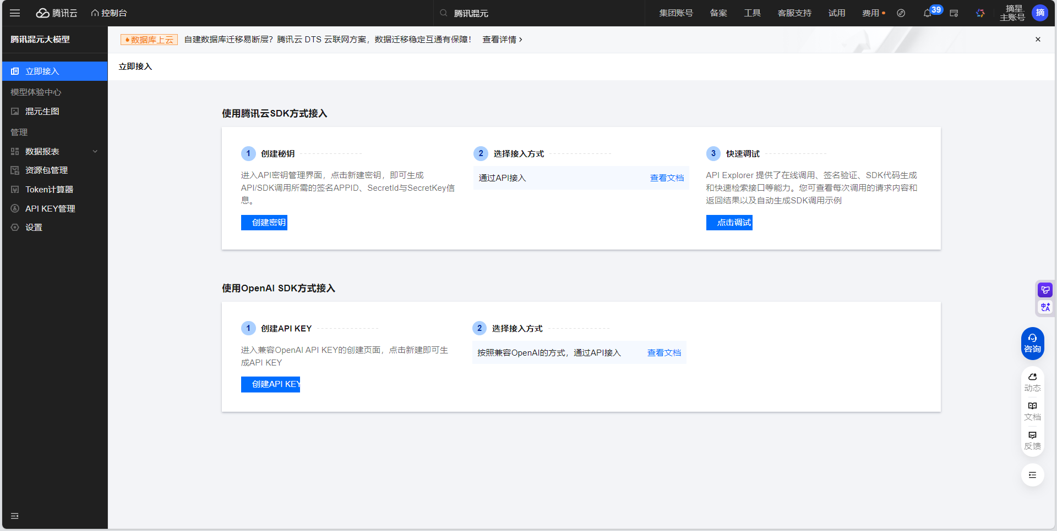
Task: Dismiss the DTS database migration banner
Action: tap(1038, 39)
